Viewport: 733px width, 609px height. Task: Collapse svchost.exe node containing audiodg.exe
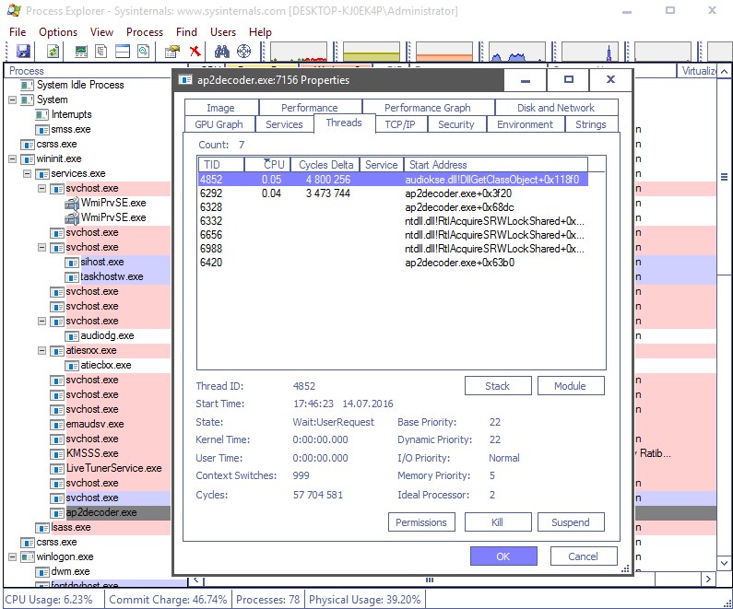pyautogui.click(x=42, y=321)
